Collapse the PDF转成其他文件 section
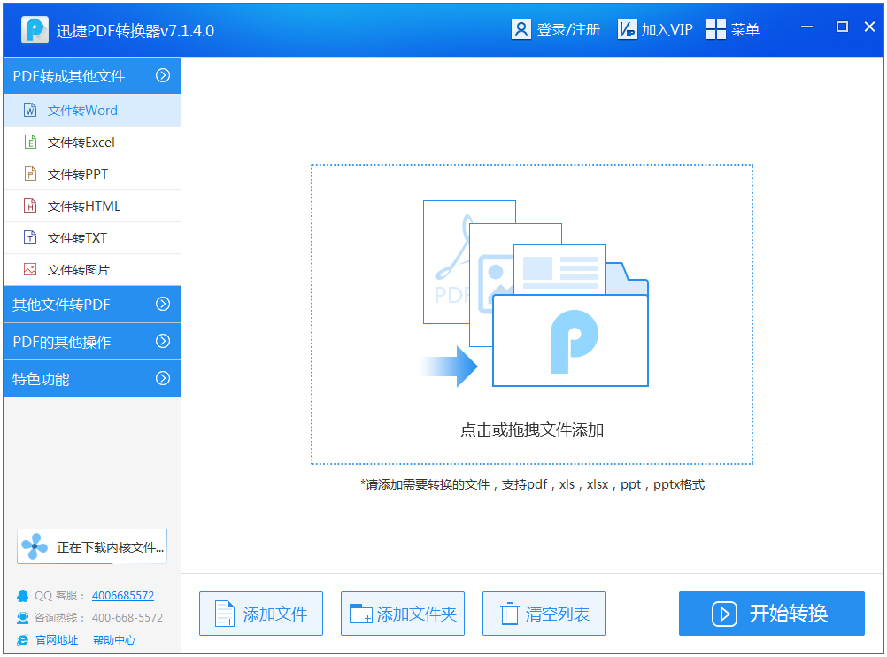887x657 pixels. tap(92, 76)
